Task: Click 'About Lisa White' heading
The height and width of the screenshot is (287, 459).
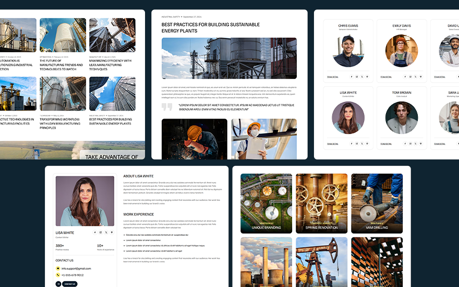Action: (138, 176)
